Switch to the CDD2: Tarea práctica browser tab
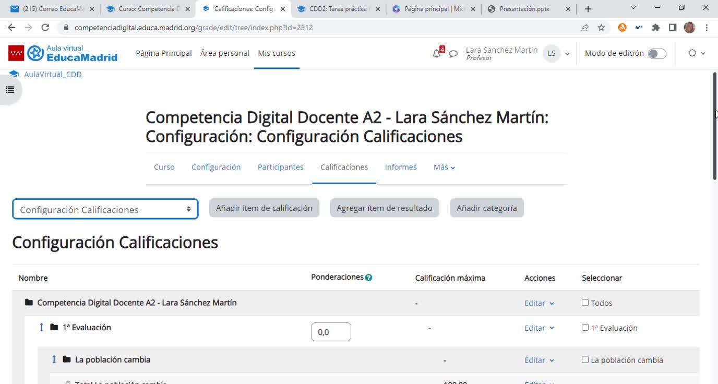Image resolution: width=718 pixels, height=384 pixels. coord(338,9)
